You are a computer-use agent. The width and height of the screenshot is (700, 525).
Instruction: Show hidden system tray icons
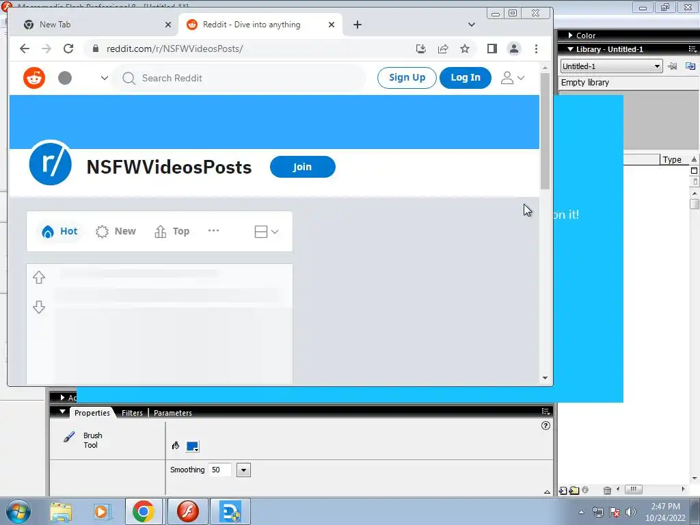point(581,512)
